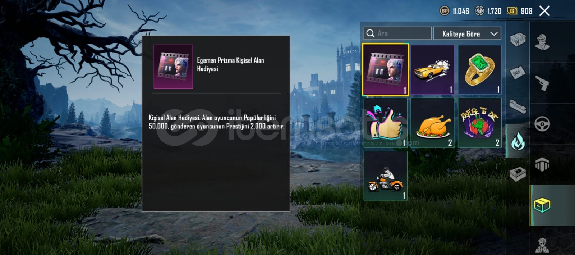
Task: Click the gold G currency icon
Action: (x=512, y=11)
